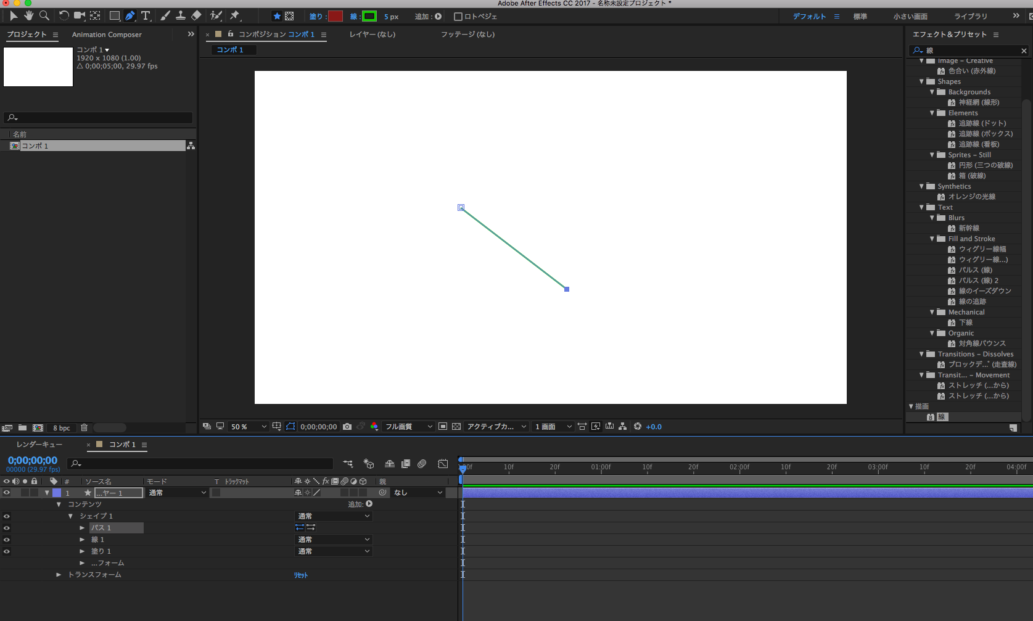The height and width of the screenshot is (621, 1033).
Task: Select the Rectangle shape tool
Action: (x=115, y=15)
